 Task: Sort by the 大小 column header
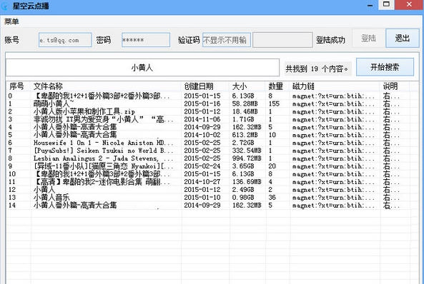tap(240, 86)
